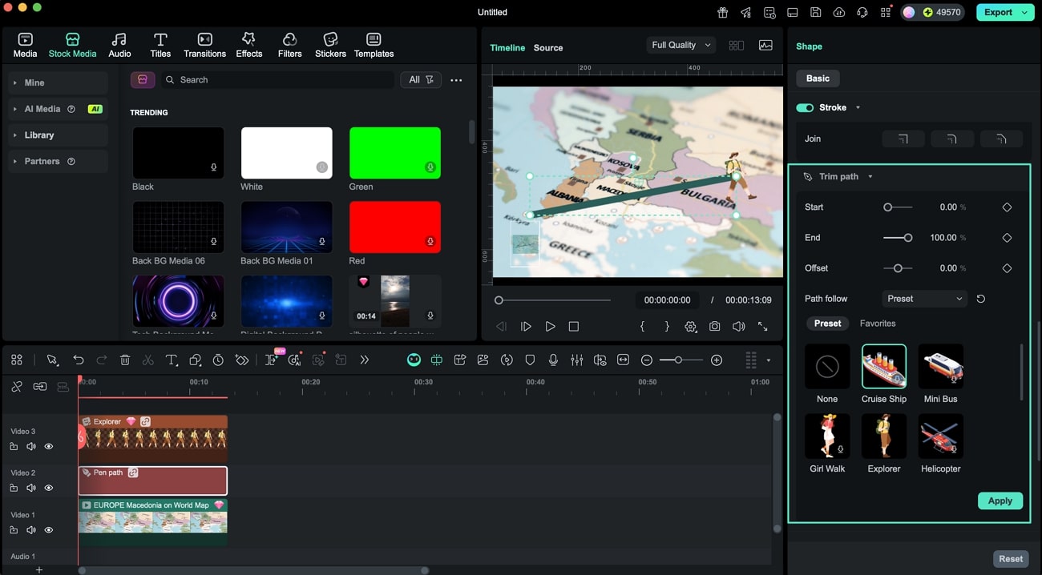Expand the AI Media category

coord(15,109)
